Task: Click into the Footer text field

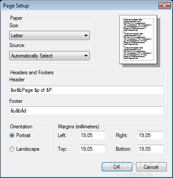Action: tap(86, 111)
